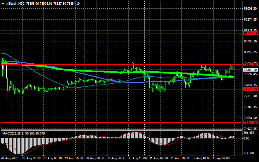Click the 74920.55 price scale value

(250, 129)
